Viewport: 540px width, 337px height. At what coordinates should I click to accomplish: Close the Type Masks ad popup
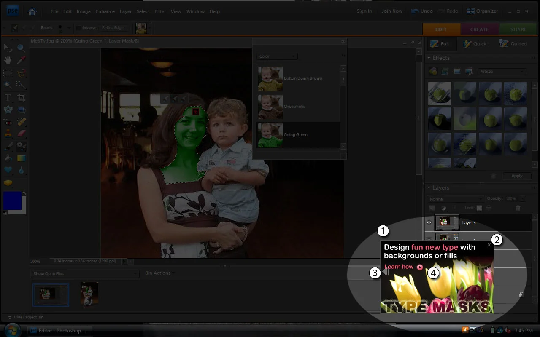(489, 245)
